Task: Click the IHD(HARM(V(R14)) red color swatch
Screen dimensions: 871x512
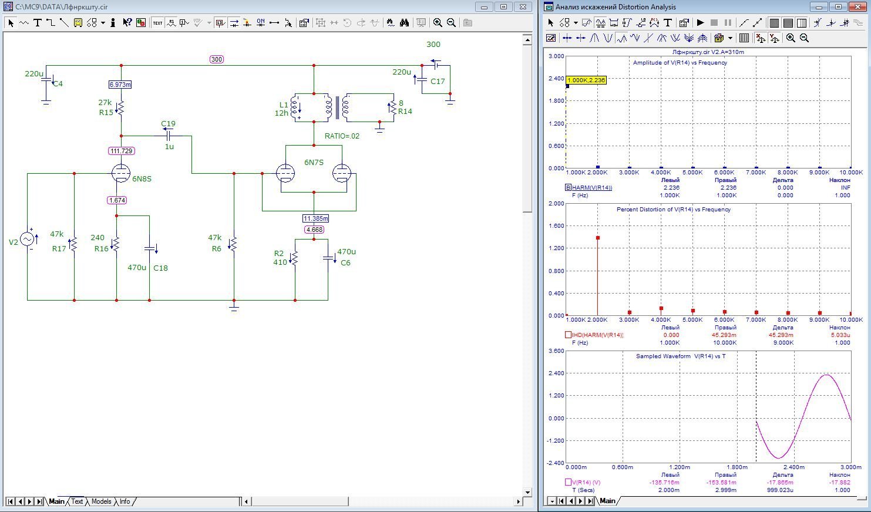Action: [568, 335]
